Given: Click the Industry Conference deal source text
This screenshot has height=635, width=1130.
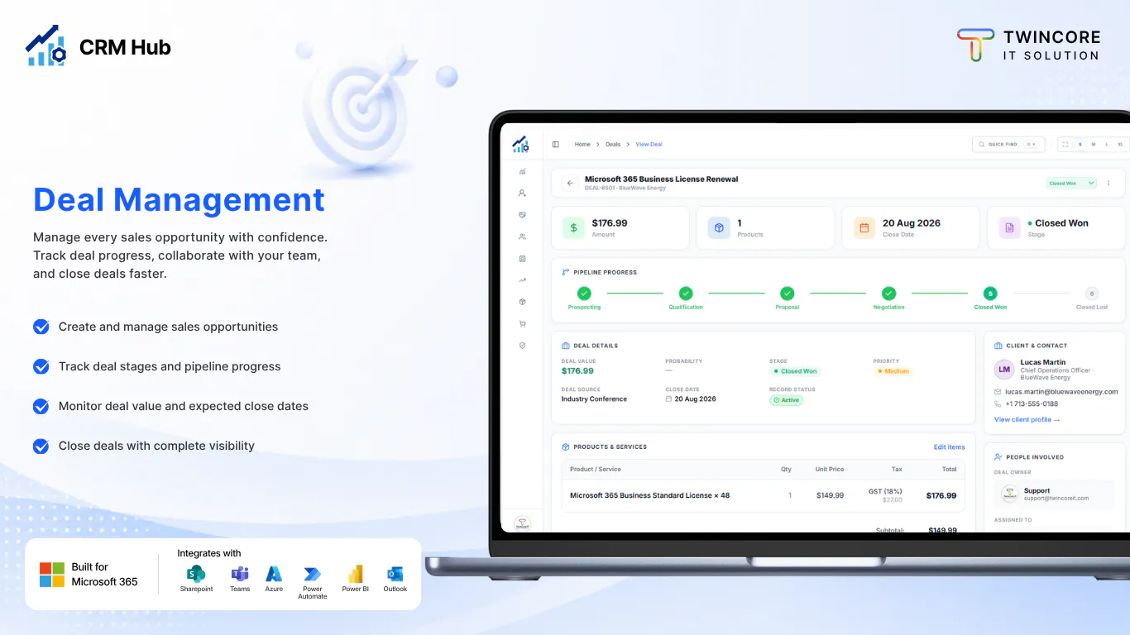Looking at the screenshot, I should pyautogui.click(x=594, y=399).
